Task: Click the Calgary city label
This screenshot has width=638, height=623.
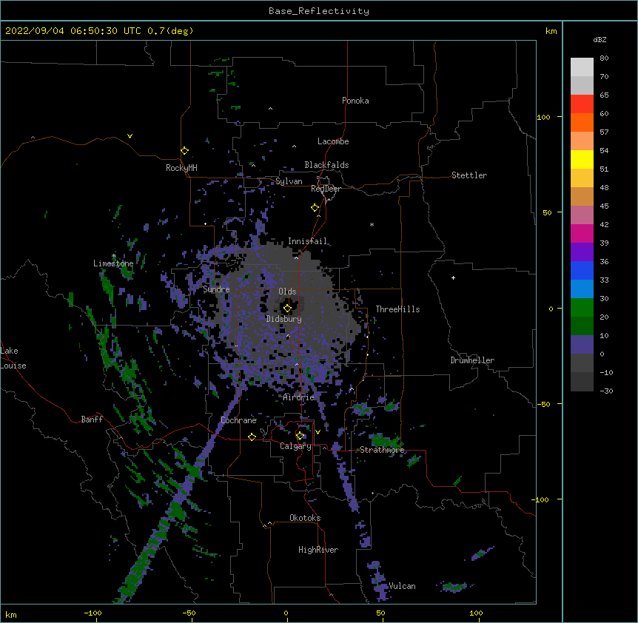Action: 295,446
